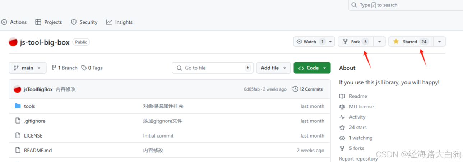Open the Add file dropdown

(x=273, y=68)
